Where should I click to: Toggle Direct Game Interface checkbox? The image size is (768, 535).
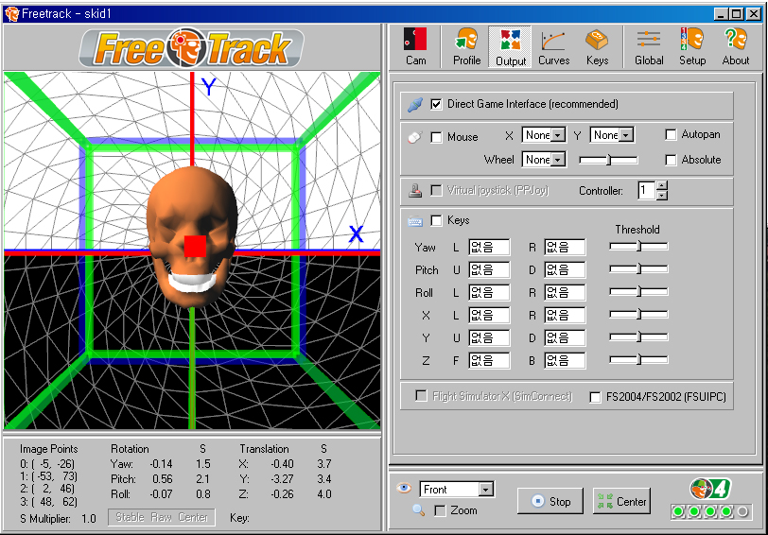(436, 104)
